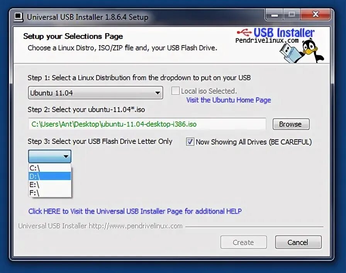Visit the Ubuntu Home Page link
The width and height of the screenshot is (346, 273).
point(228,100)
